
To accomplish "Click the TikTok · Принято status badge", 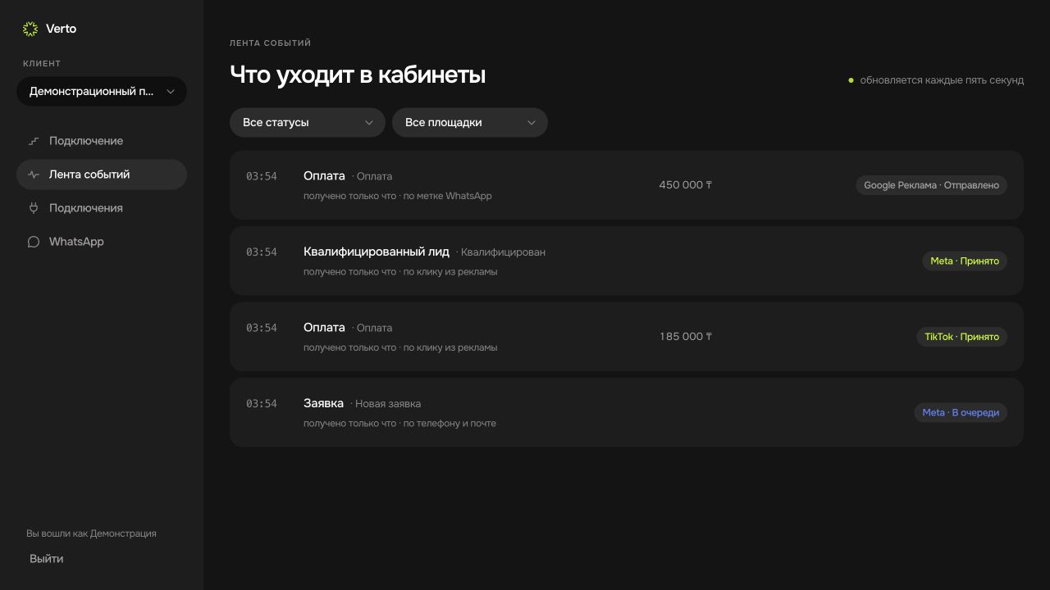I will pos(961,337).
